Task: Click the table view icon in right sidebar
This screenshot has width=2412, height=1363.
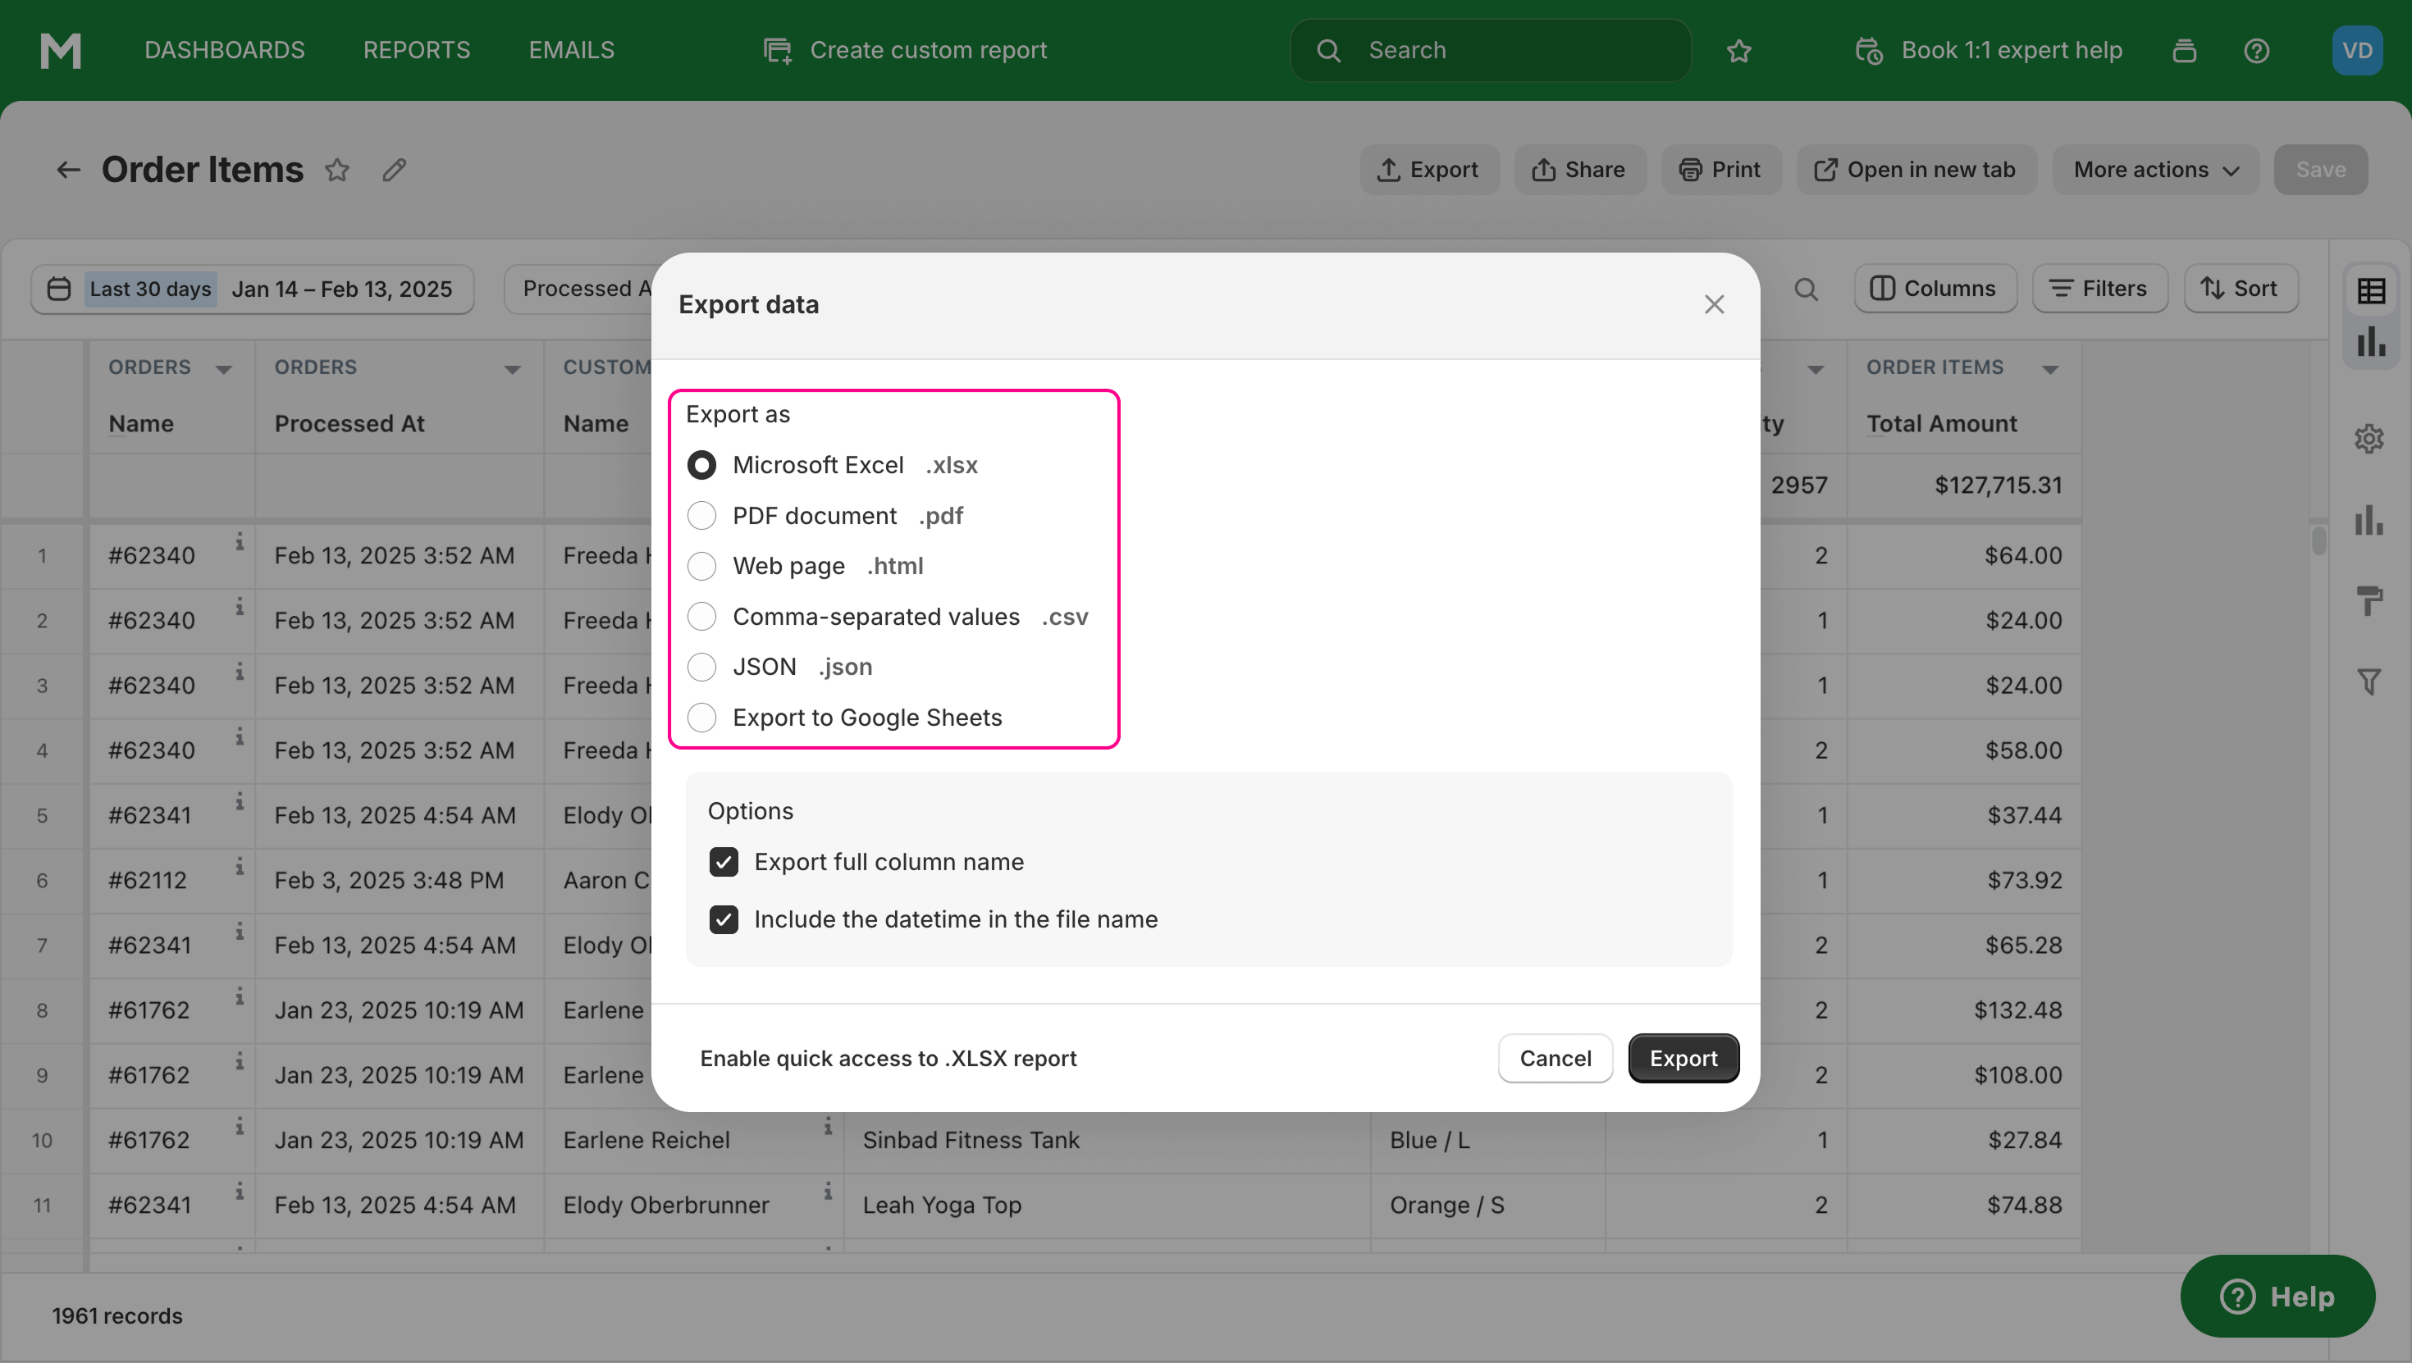Action: pos(2371,290)
